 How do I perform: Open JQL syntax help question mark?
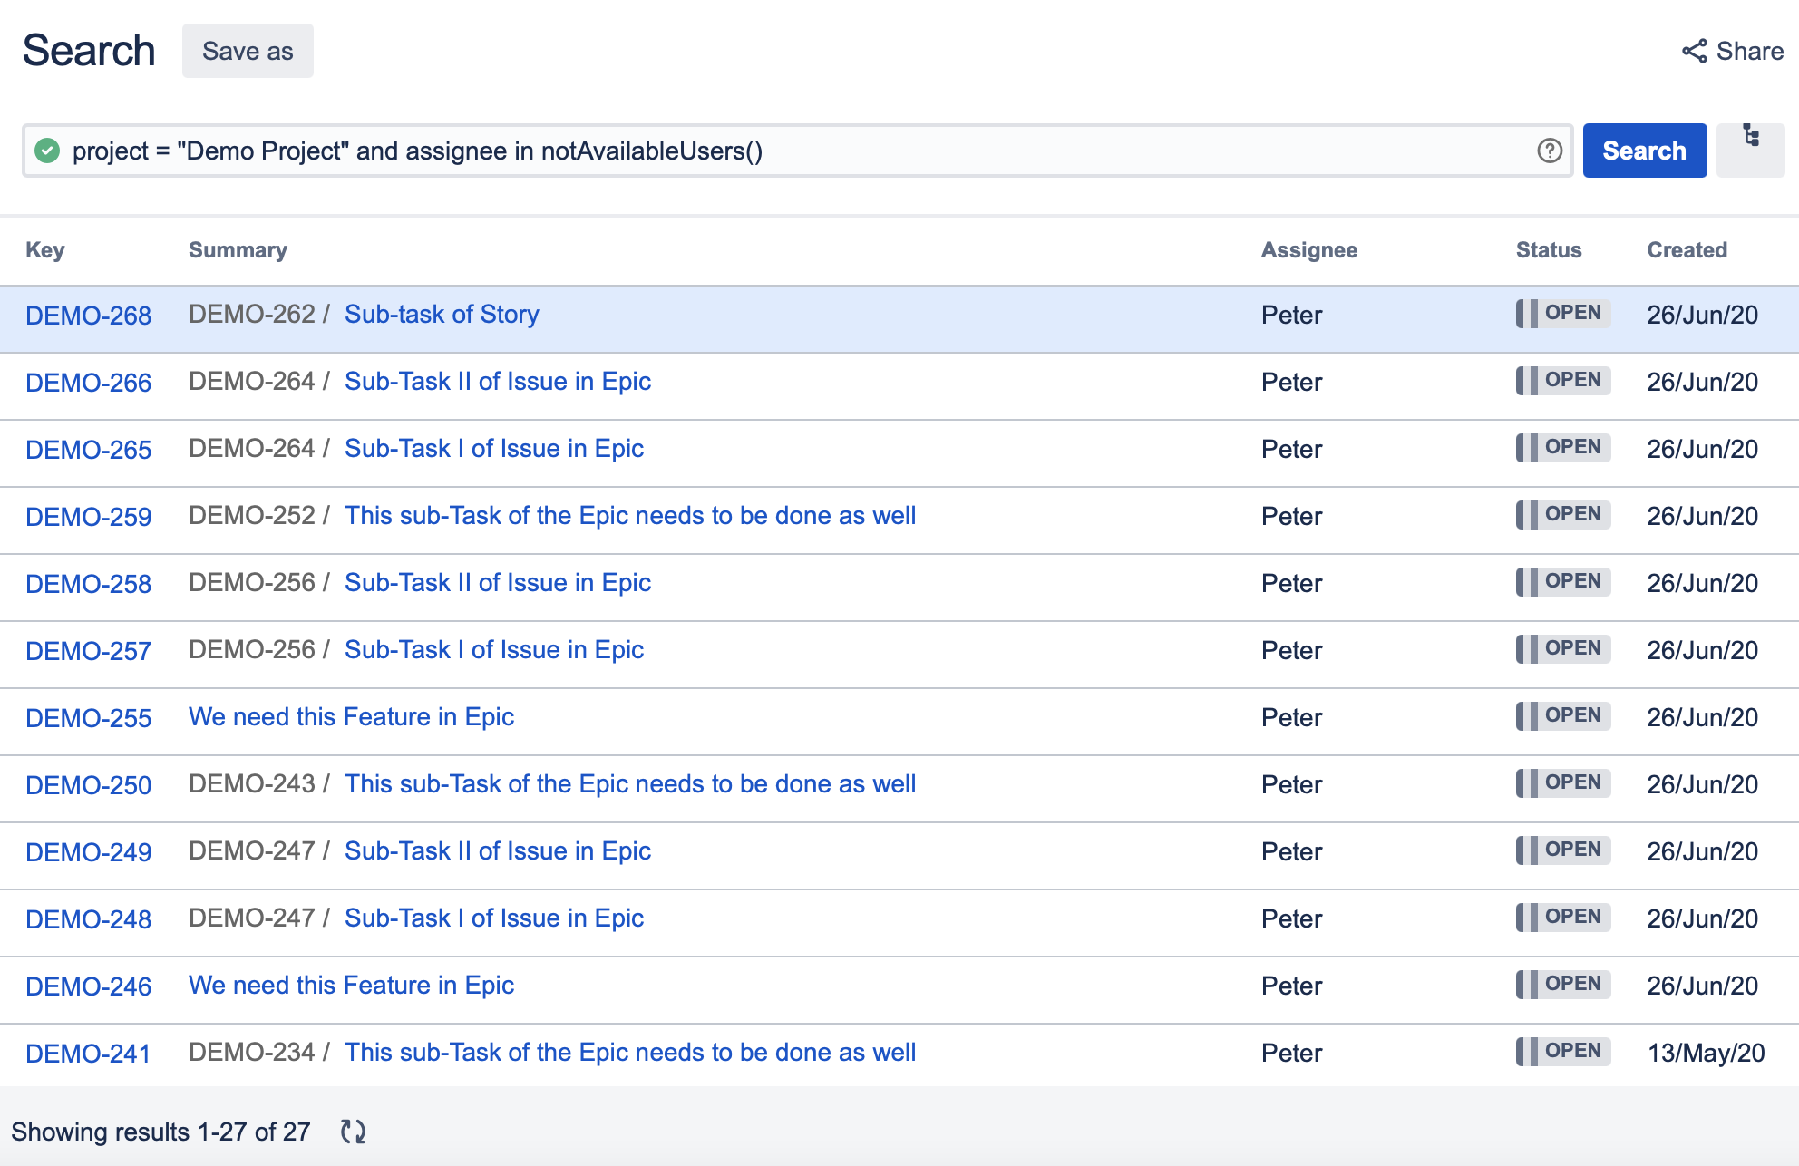[1550, 151]
